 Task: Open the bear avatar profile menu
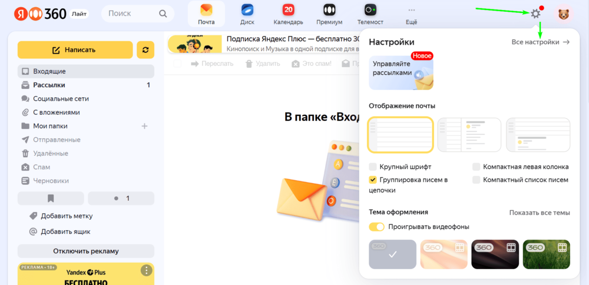563,14
